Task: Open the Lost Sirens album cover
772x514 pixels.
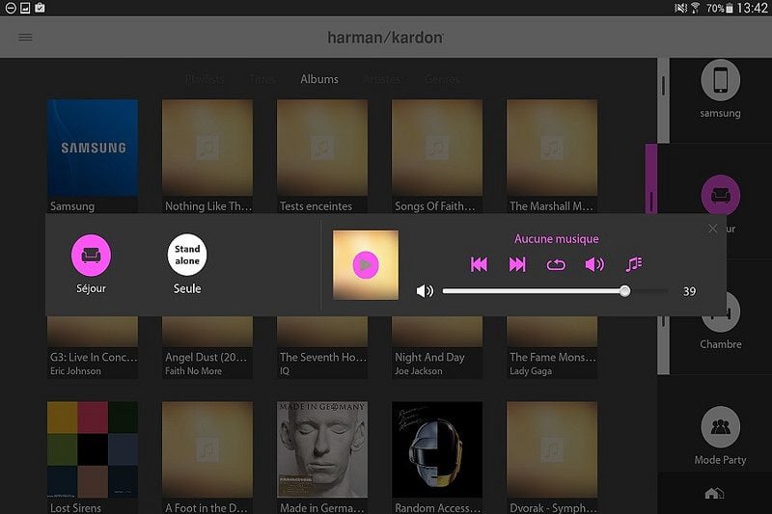Action: [93, 449]
